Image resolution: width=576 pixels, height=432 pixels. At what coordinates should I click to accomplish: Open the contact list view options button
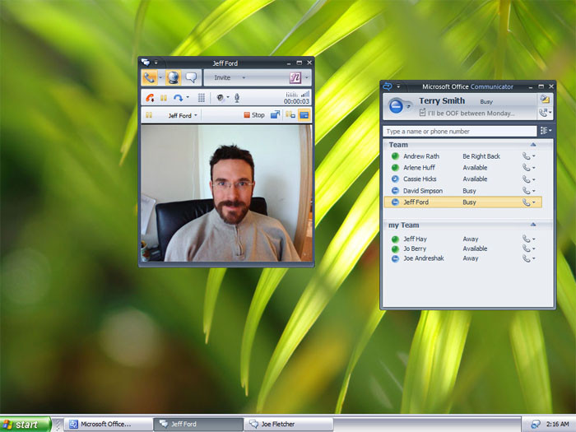click(x=546, y=130)
